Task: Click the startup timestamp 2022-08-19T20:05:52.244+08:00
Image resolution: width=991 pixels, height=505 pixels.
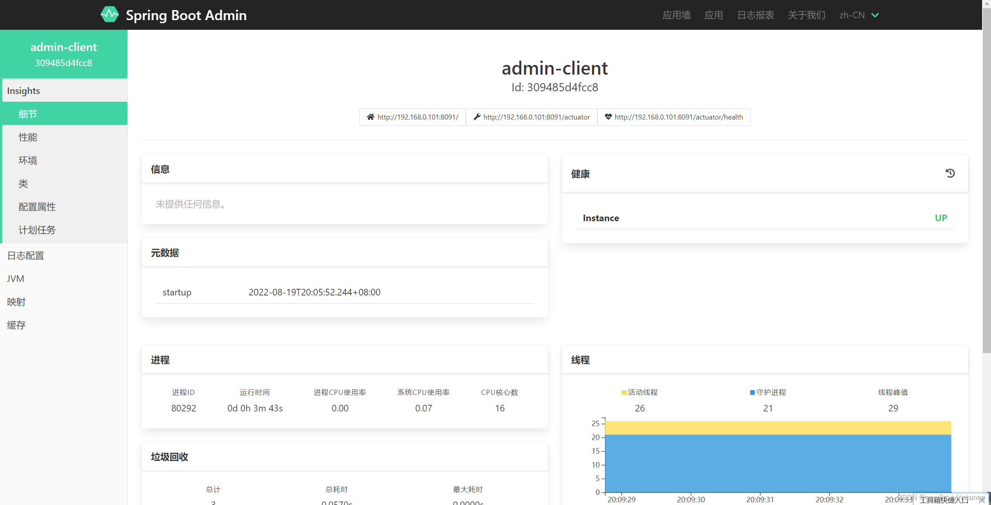Action: pos(314,292)
